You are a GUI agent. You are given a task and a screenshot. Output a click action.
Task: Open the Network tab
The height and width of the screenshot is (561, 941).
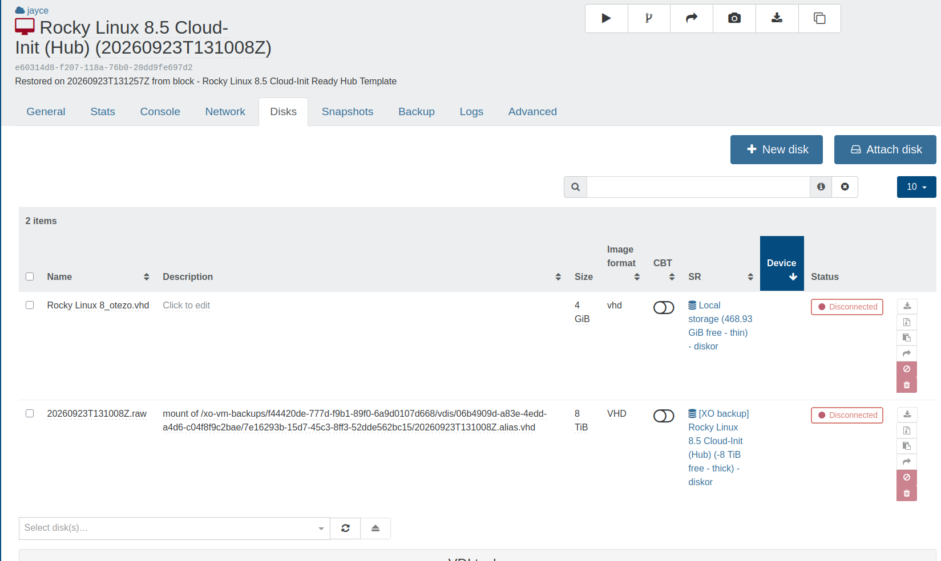(x=225, y=112)
